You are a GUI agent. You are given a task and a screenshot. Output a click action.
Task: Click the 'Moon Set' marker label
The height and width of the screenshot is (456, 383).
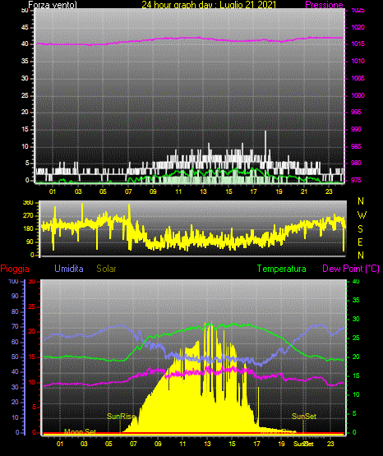pyautogui.click(x=80, y=431)
